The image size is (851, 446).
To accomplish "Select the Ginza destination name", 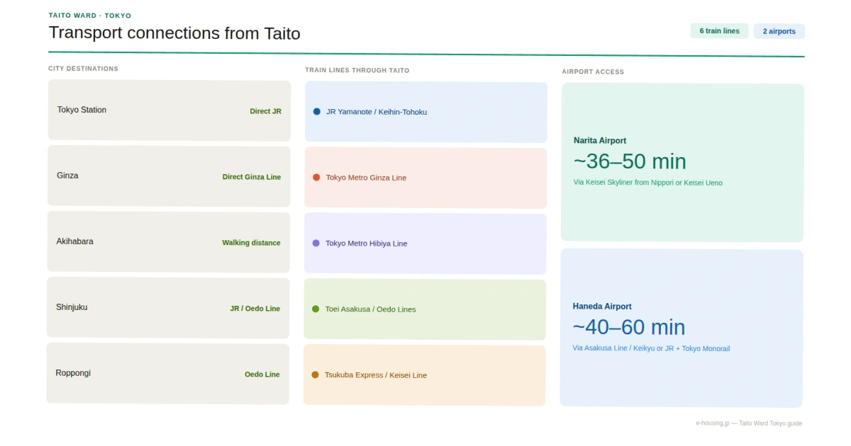I will [x=67, y=176].
